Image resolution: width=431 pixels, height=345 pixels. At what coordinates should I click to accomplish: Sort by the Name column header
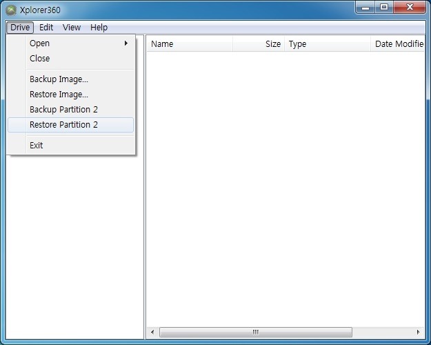190,43
